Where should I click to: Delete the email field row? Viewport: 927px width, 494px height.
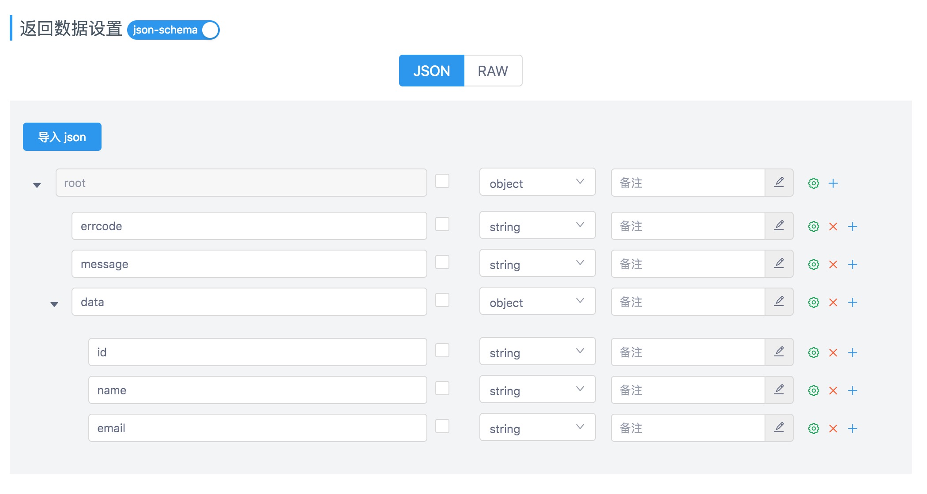click(x=833, y=428)
